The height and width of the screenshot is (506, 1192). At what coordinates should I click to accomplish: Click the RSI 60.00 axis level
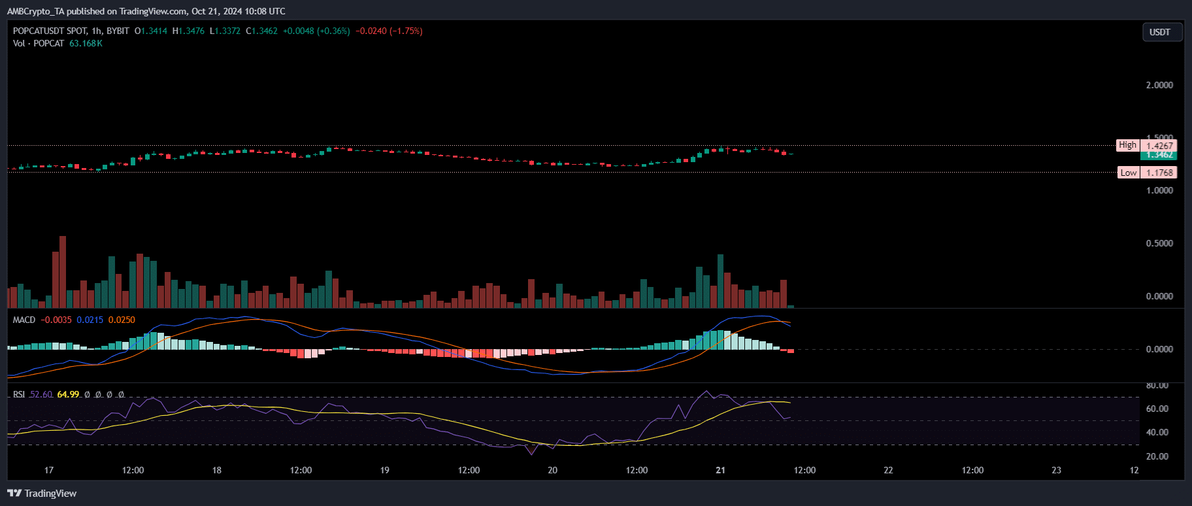click(x=1157, y=409)
